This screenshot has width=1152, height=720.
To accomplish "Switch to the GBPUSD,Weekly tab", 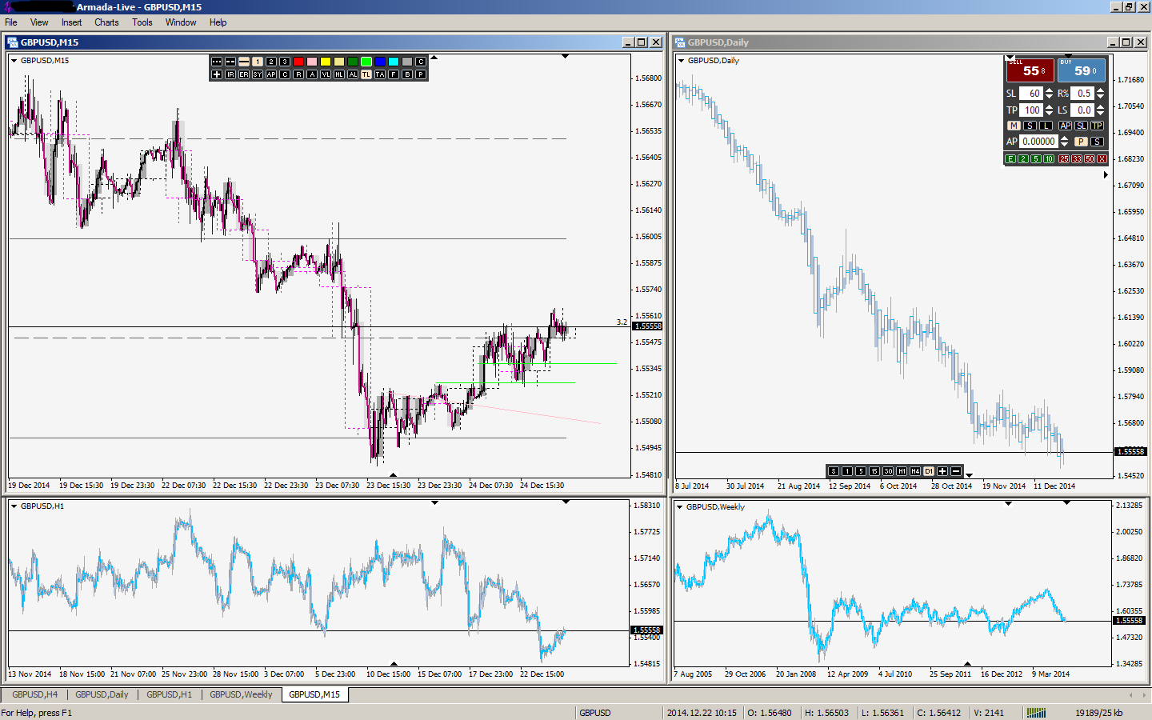I will coord(241,694).
